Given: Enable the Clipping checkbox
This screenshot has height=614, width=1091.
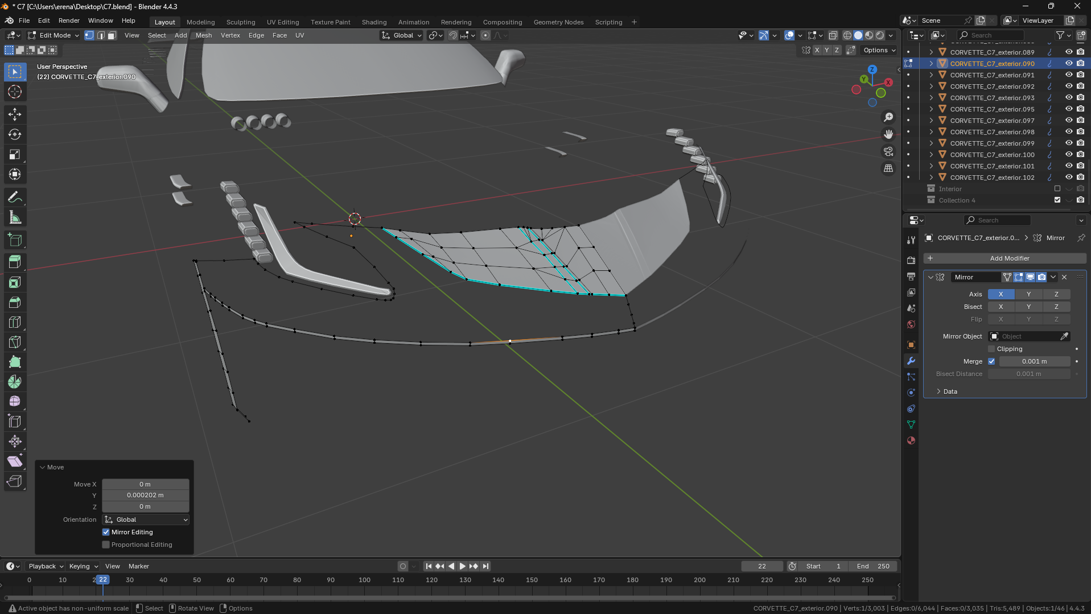Looking at the screenshot, I should pos(991,349).
